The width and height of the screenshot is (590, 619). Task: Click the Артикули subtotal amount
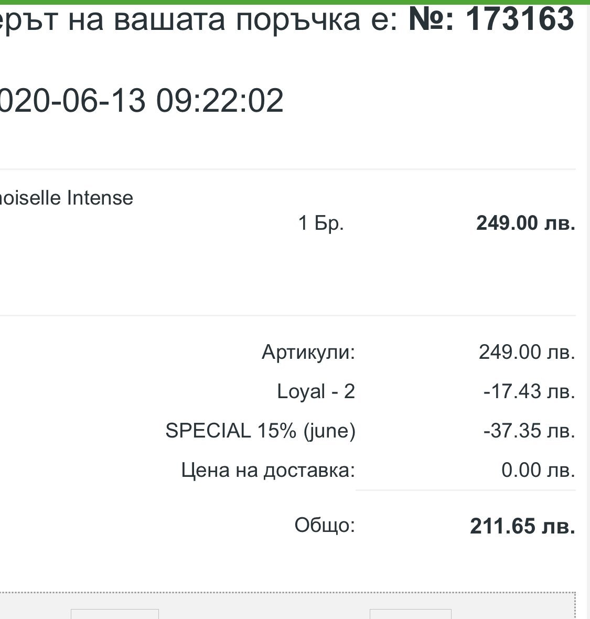[x=527, y=351]
